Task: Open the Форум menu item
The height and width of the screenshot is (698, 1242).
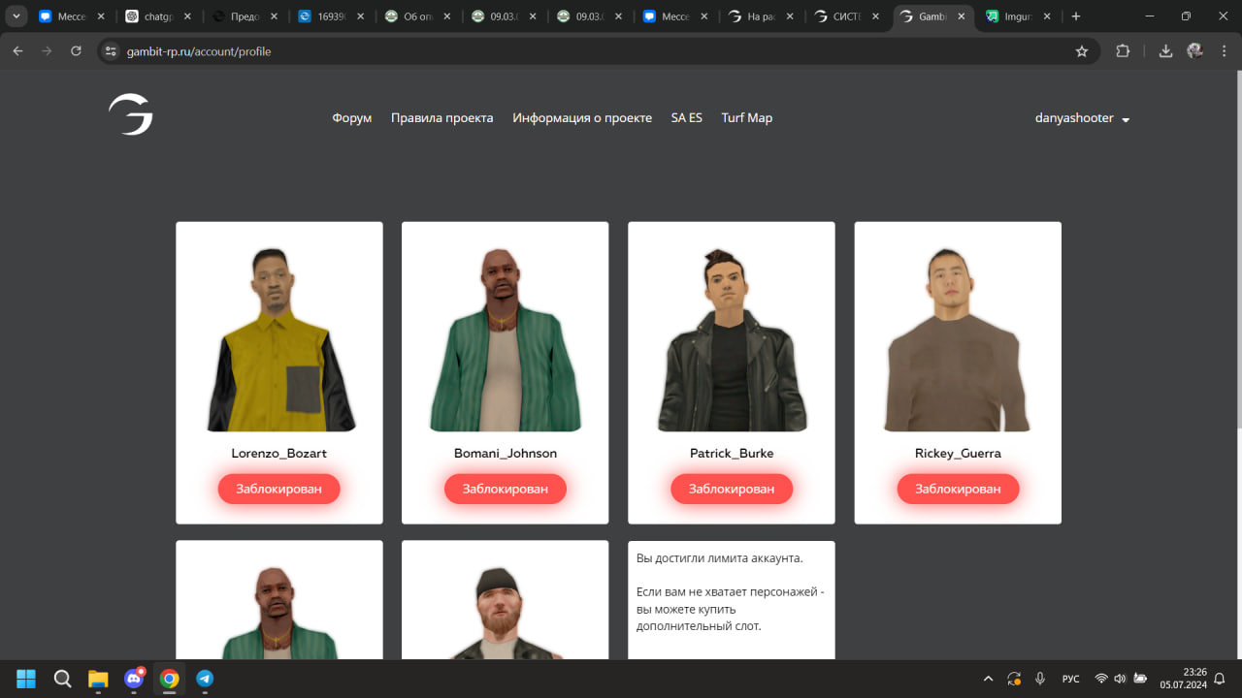Action: click(351, 118)
